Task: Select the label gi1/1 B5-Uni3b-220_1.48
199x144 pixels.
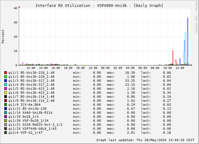Action: [31, 73]
